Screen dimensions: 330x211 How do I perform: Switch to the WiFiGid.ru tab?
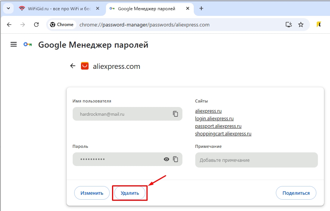pyautogui.click(x=59, y=9)
